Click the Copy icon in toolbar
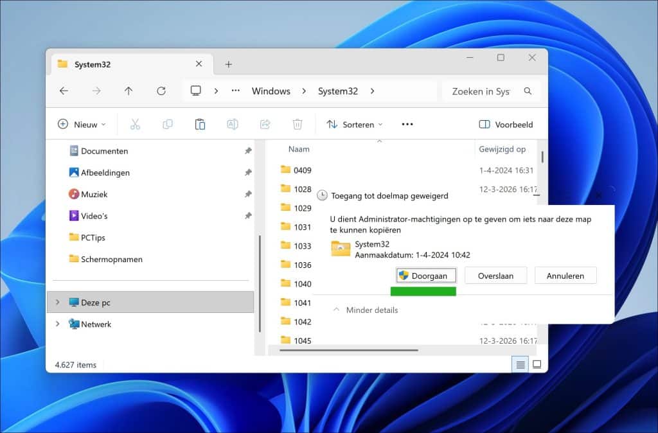The height and width of the screenshot is (433, 658). [168, 124]
